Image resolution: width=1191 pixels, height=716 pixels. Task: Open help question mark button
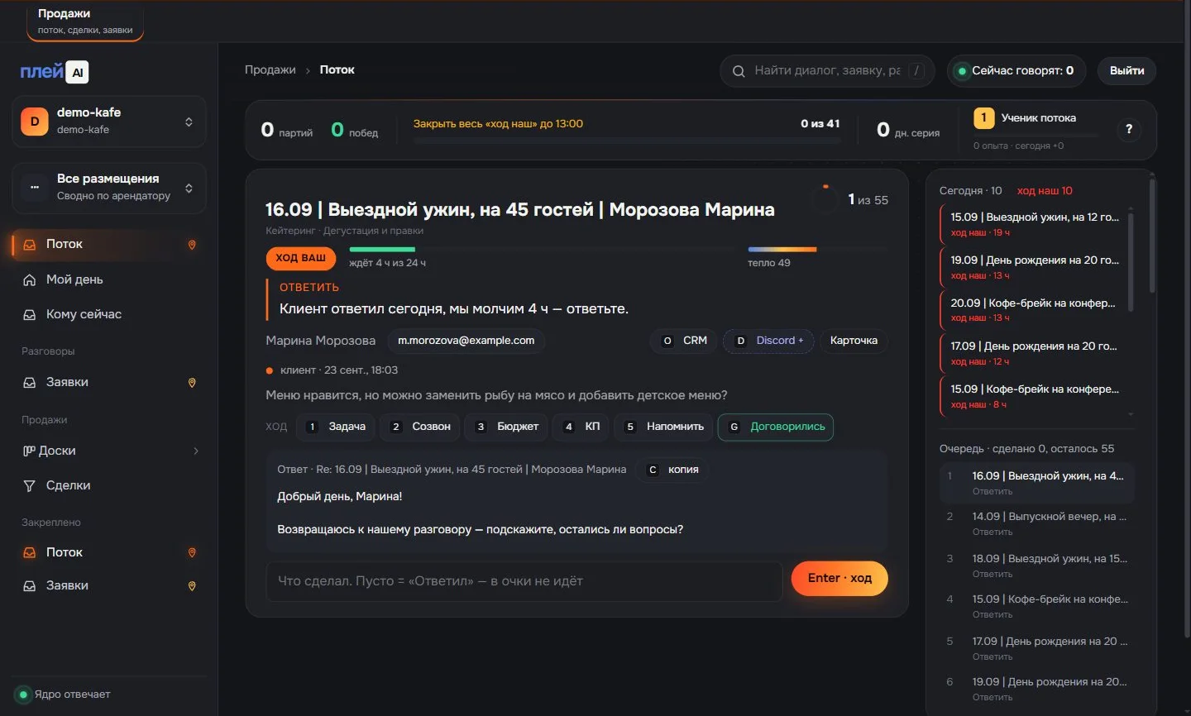(1129, 130)
